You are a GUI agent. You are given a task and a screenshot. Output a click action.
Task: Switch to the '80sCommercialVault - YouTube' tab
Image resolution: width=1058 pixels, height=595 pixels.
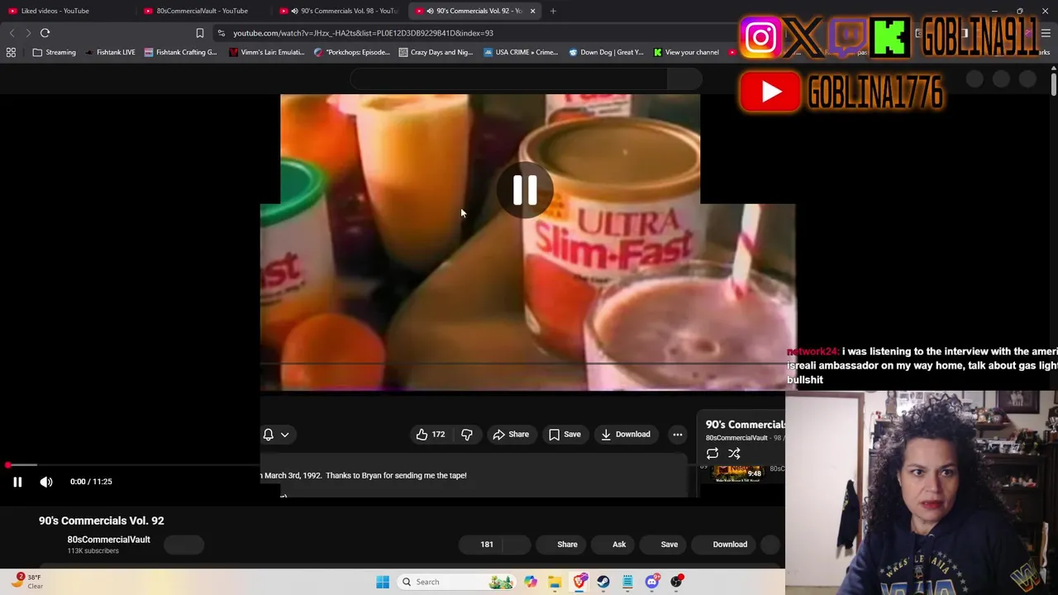coord(202,11)
